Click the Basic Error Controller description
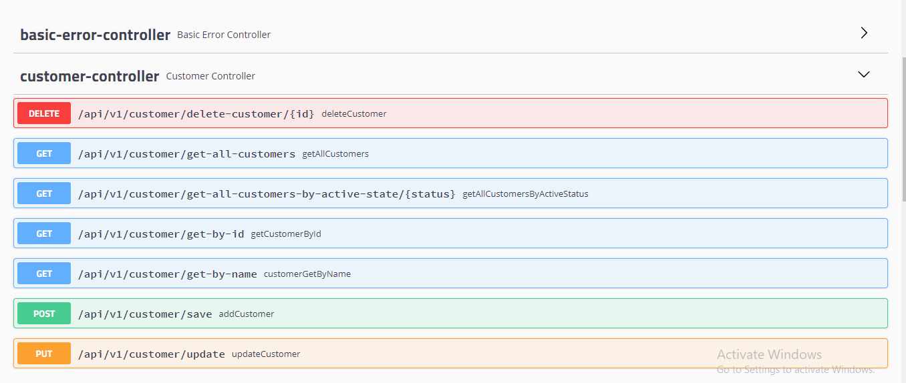This screenshot has height=383, width=906. click(224, 35)
